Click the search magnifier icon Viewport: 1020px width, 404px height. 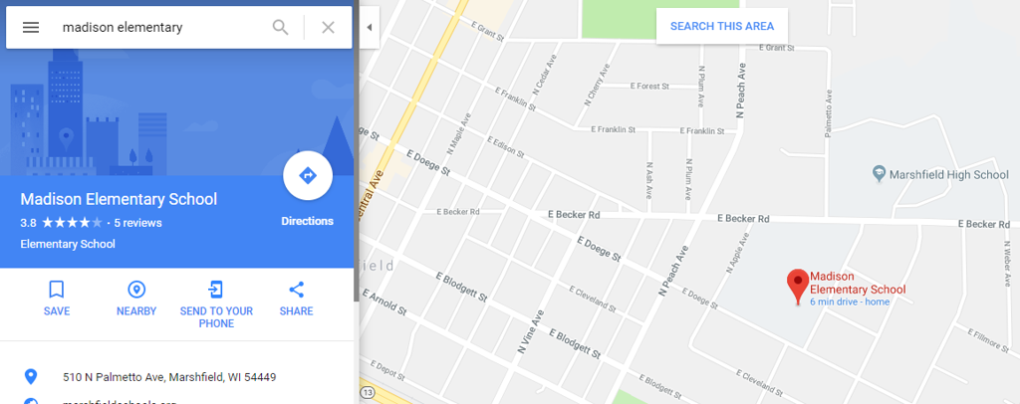pyautogui.click(x=280, y=27)
